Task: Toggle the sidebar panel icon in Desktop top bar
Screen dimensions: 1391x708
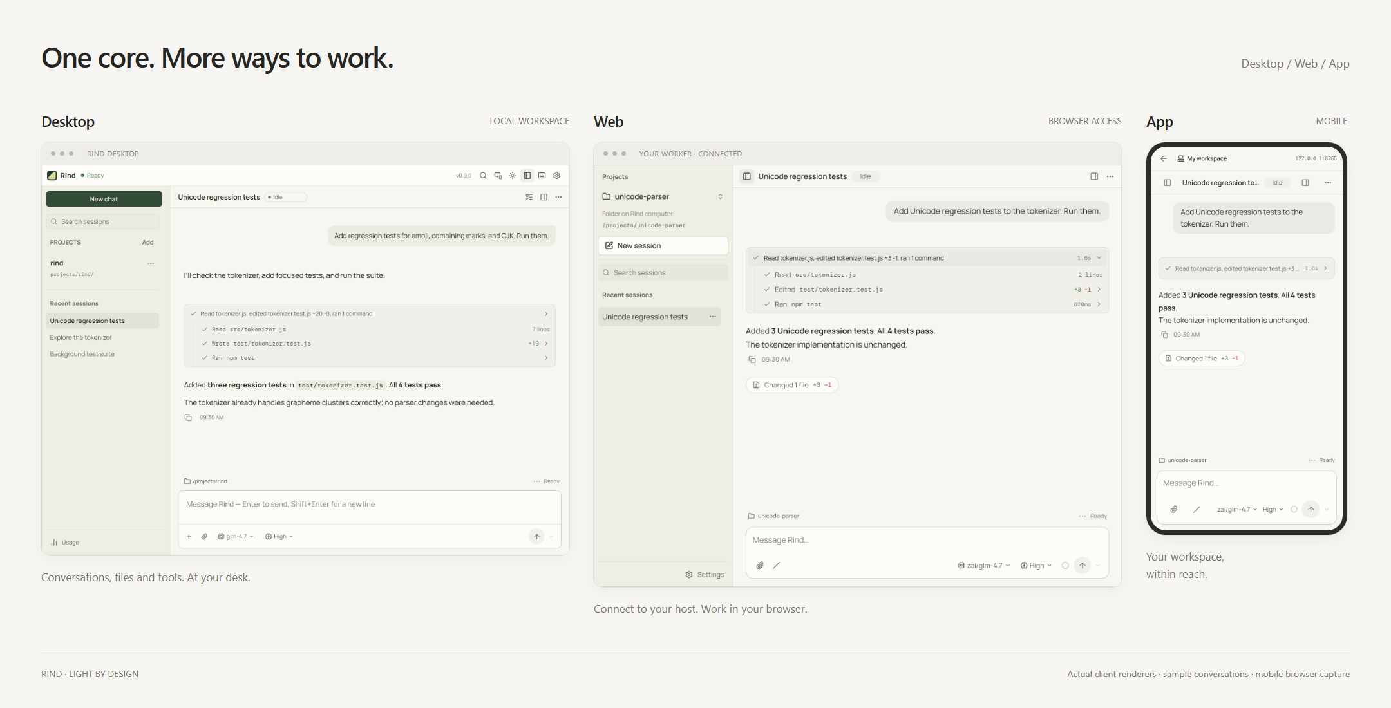Action: (527, 176)
